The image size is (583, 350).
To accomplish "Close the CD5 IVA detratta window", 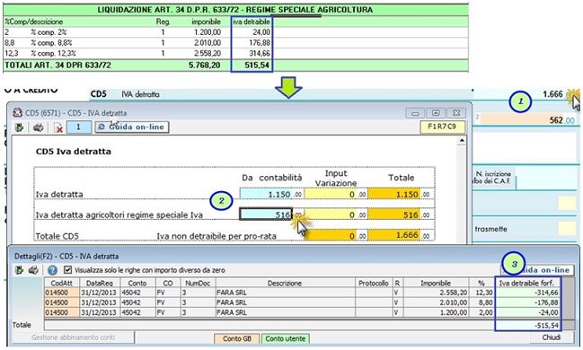I will [x=455, y=113].
